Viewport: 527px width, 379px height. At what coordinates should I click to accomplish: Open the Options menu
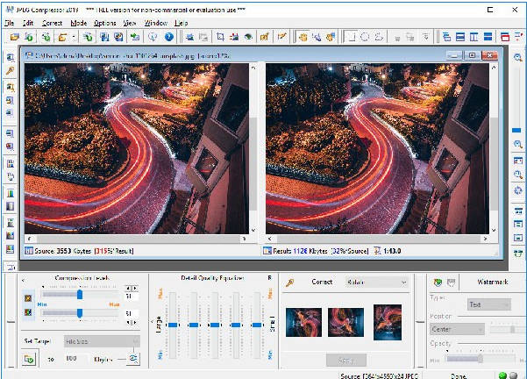coord(104,22)
